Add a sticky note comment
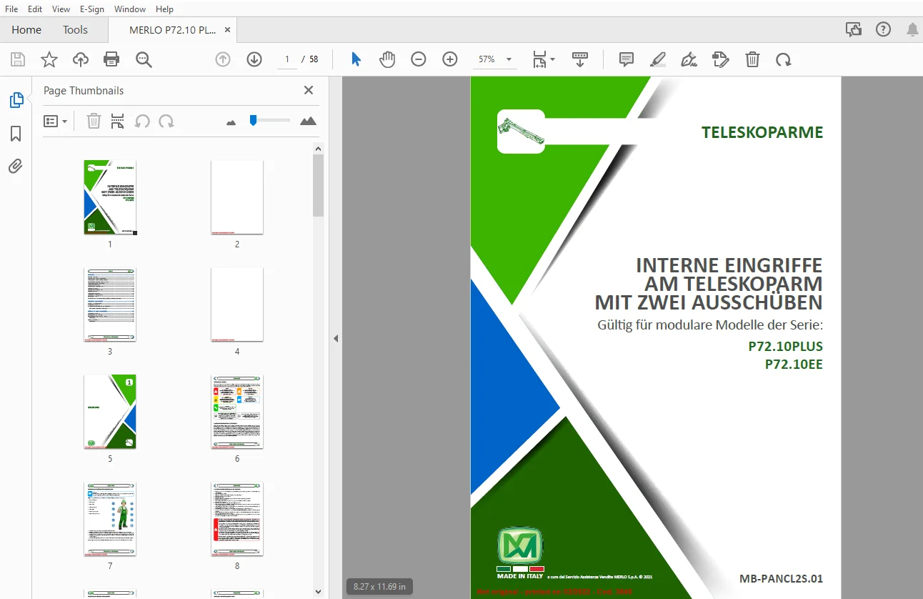The width and height of the screenshot is (923, 599). click(x=627, y=59)
